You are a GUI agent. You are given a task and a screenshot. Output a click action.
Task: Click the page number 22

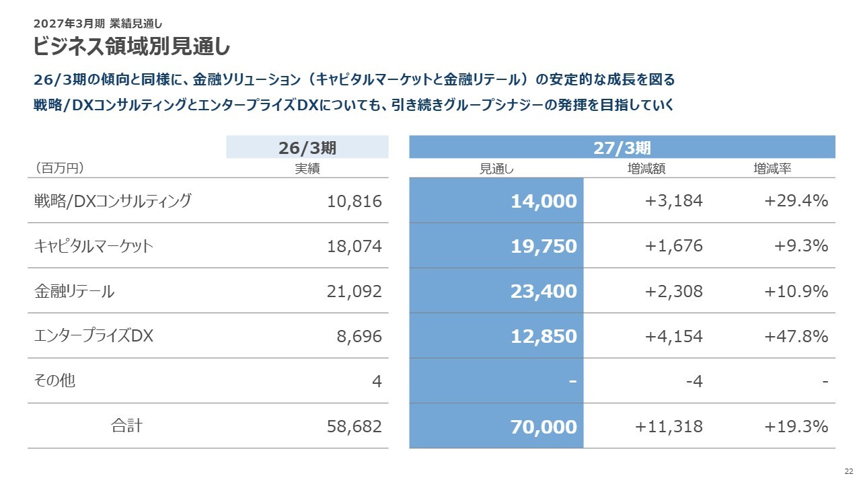(x=848, y=471)
